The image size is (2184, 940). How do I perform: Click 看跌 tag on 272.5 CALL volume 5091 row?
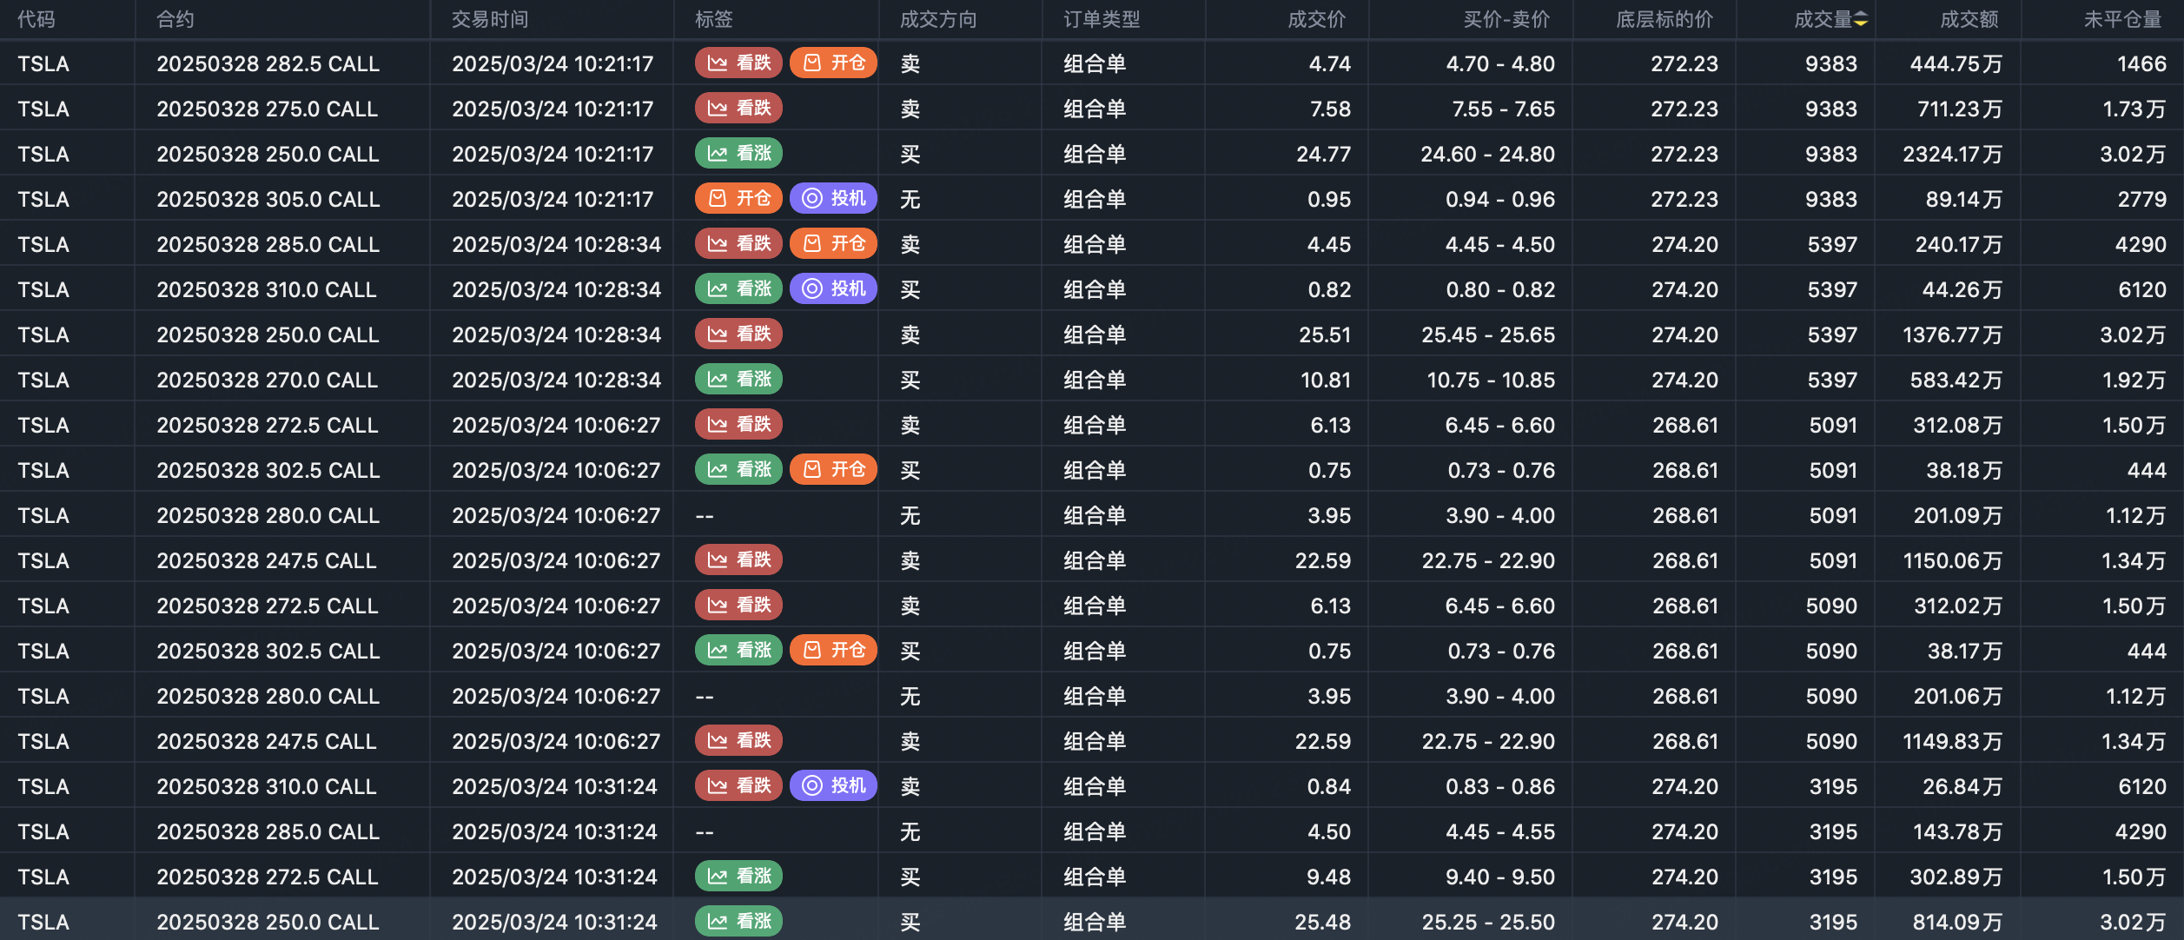click(x=739, y=425)
